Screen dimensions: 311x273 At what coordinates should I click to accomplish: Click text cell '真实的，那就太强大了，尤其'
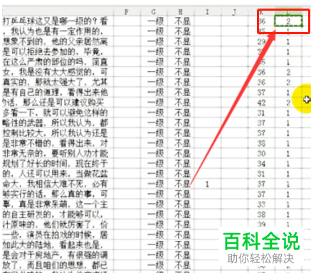pyautogui.click(x=55, y=82)
